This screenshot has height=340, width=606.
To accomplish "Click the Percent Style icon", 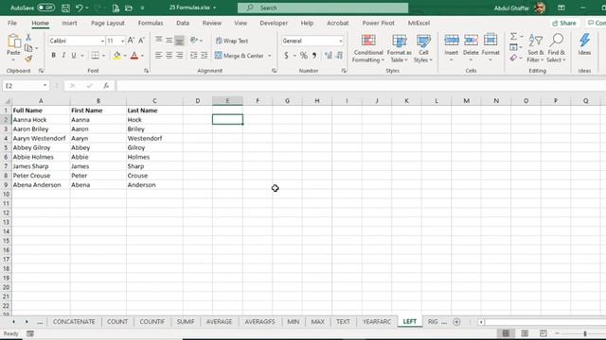I will point(304,56).
